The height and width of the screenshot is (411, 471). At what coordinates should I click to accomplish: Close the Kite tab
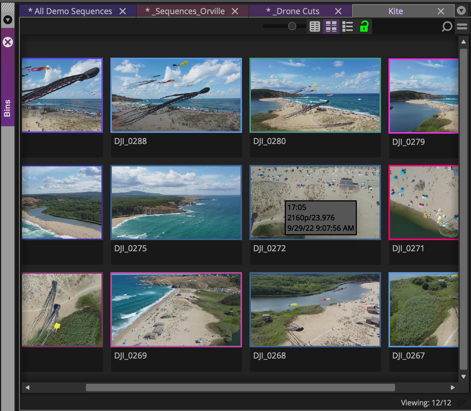(x=441, y=11)
